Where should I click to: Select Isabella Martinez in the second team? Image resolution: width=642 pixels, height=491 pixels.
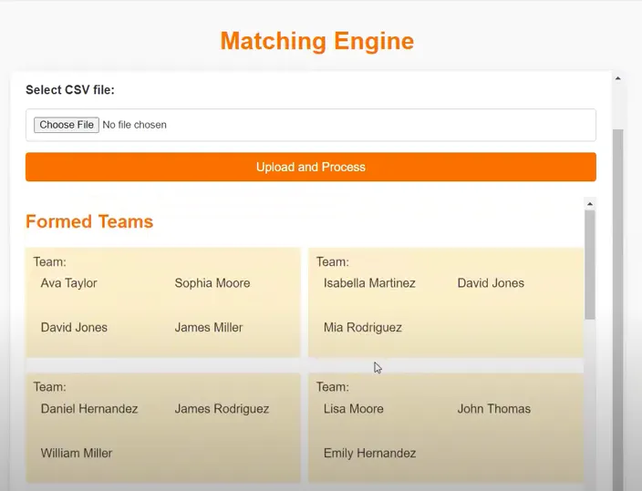pos(368,283)
